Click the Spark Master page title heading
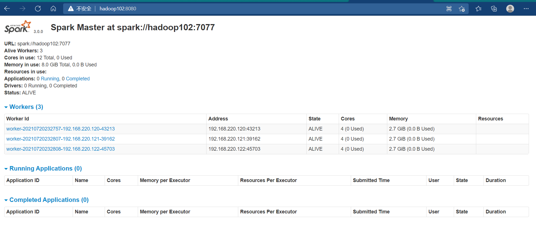This screenshot has height=233, width=536. (133, 27)
